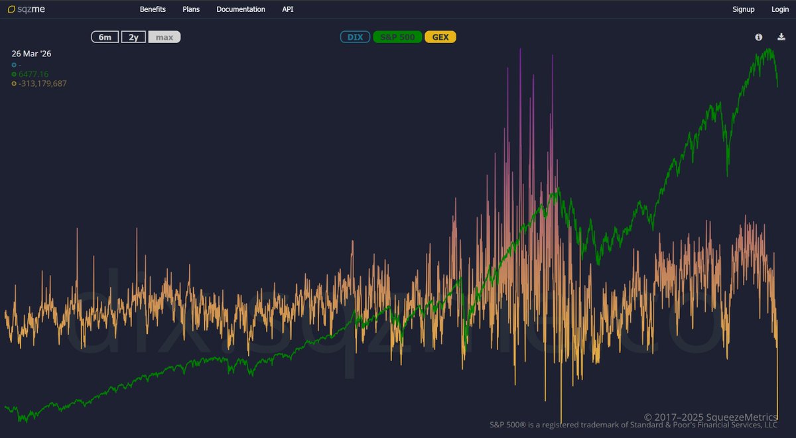Open the Plans menu item
Screen dimensions: 796x438
[x=191, y=9]
